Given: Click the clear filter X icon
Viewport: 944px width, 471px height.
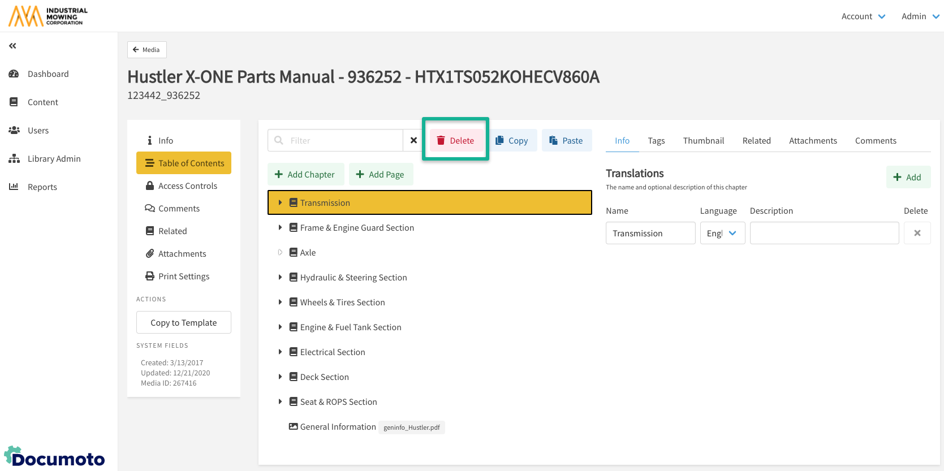Looking at the screenshot, I should (x=413, y=140).
